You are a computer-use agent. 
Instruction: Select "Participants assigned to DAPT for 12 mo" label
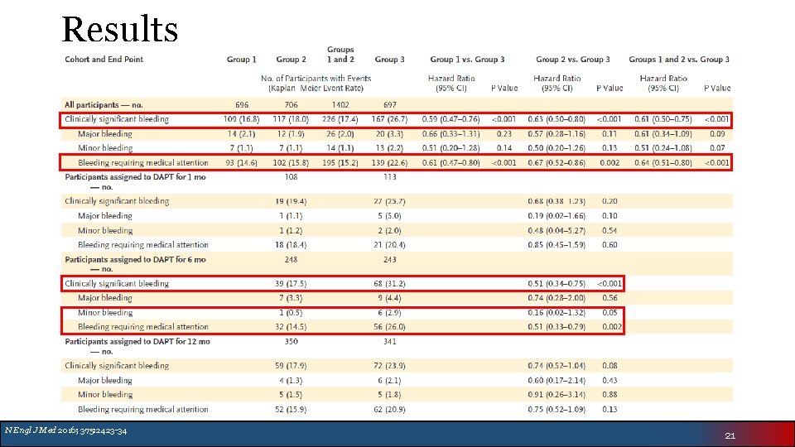137,342
